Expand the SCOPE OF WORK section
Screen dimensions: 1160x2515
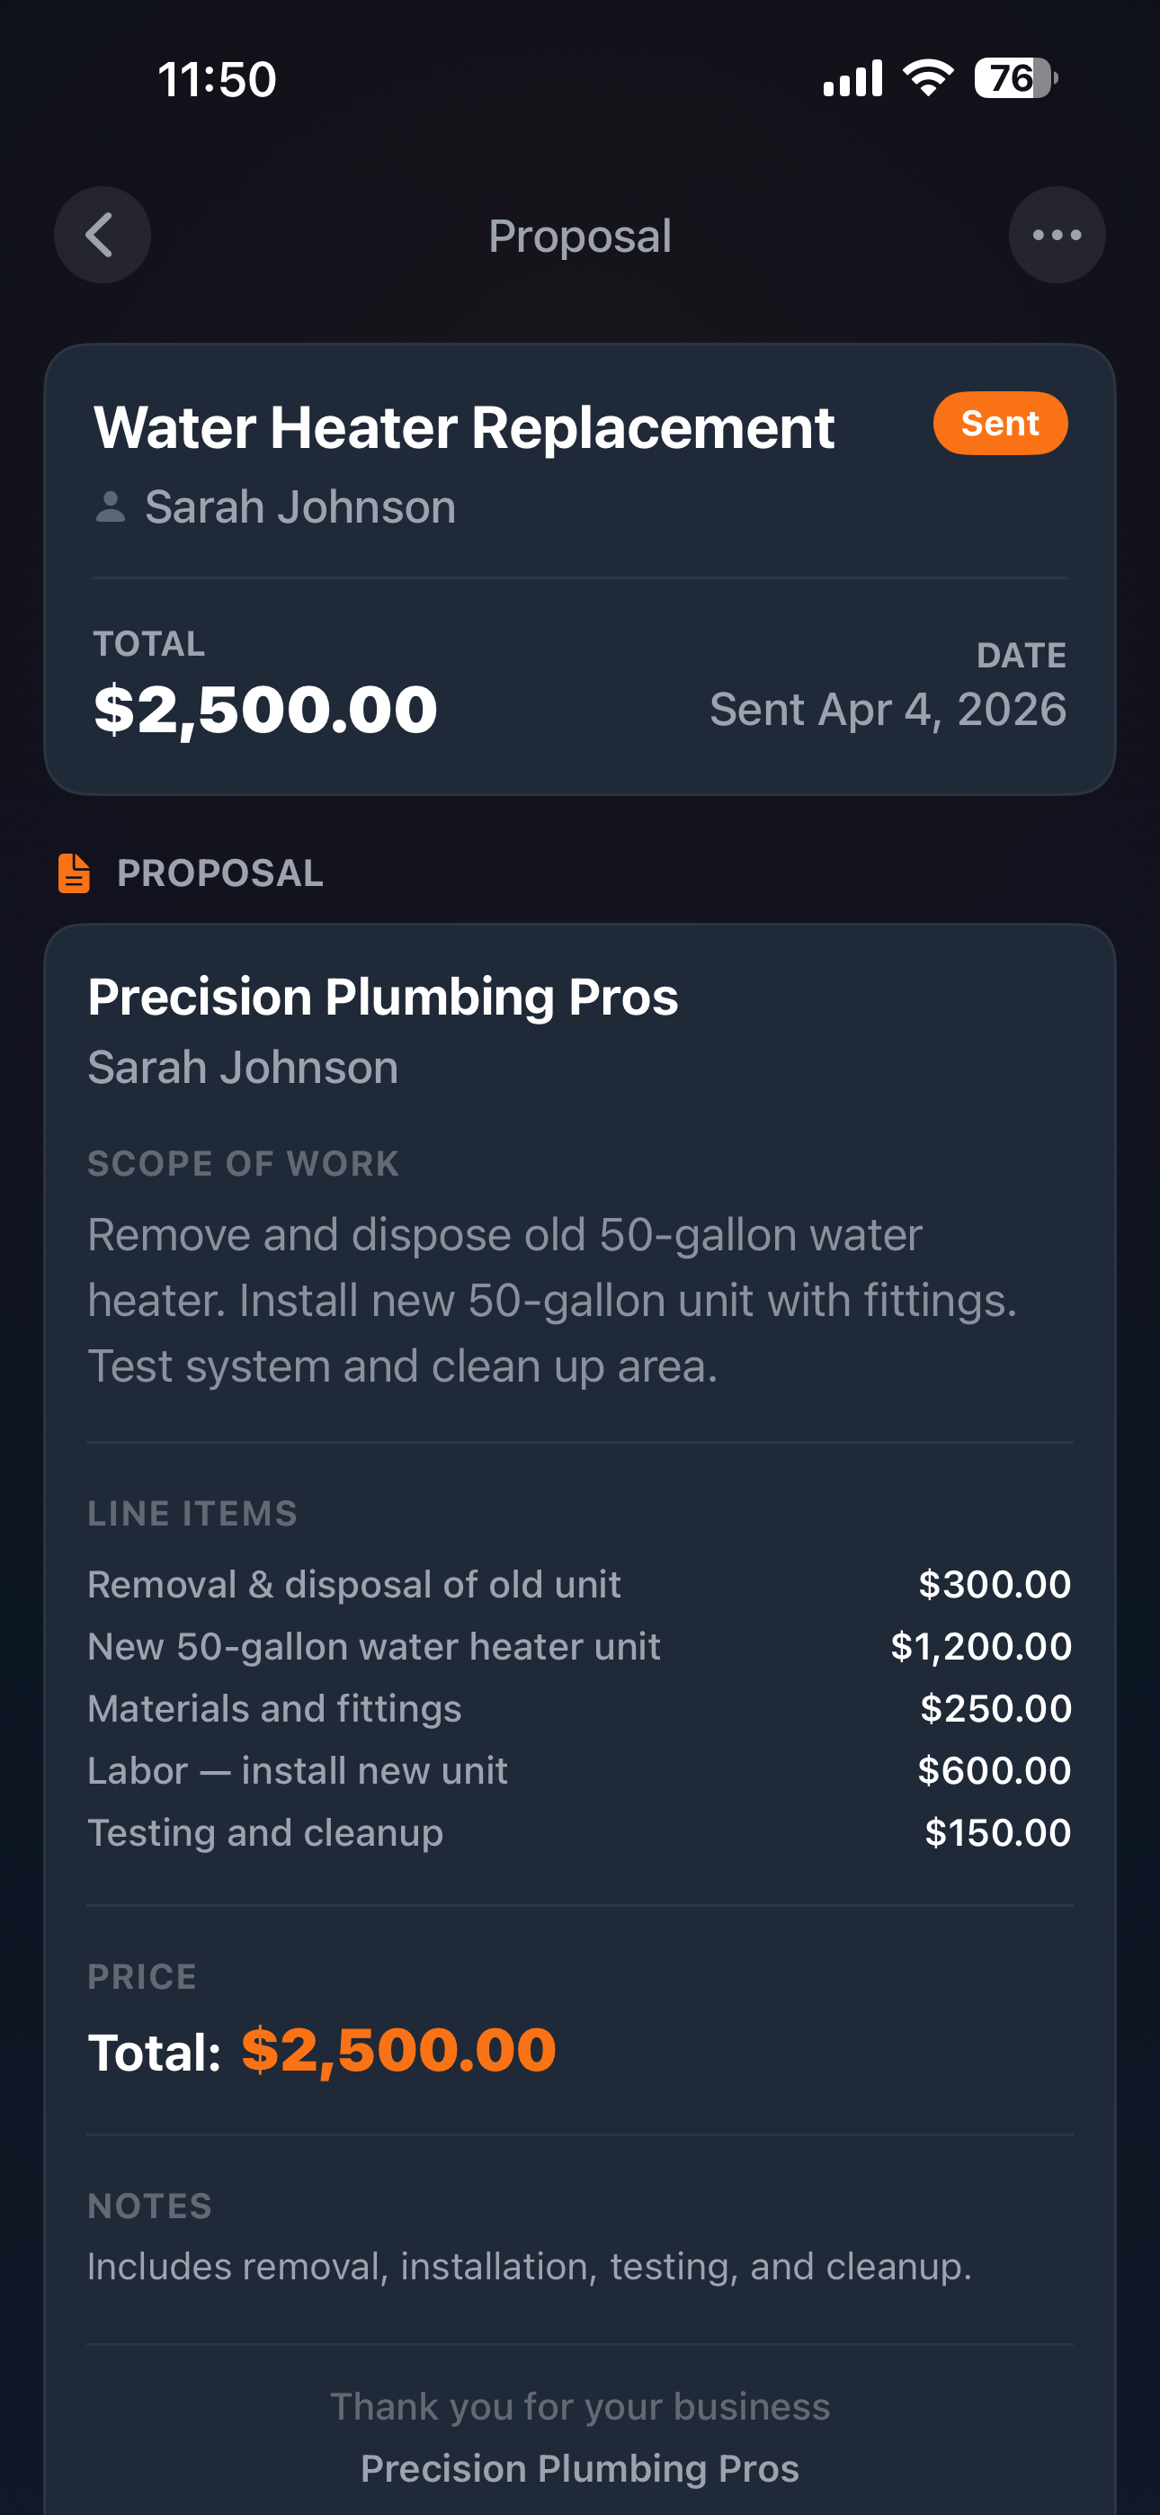(x=242, y=1163)
